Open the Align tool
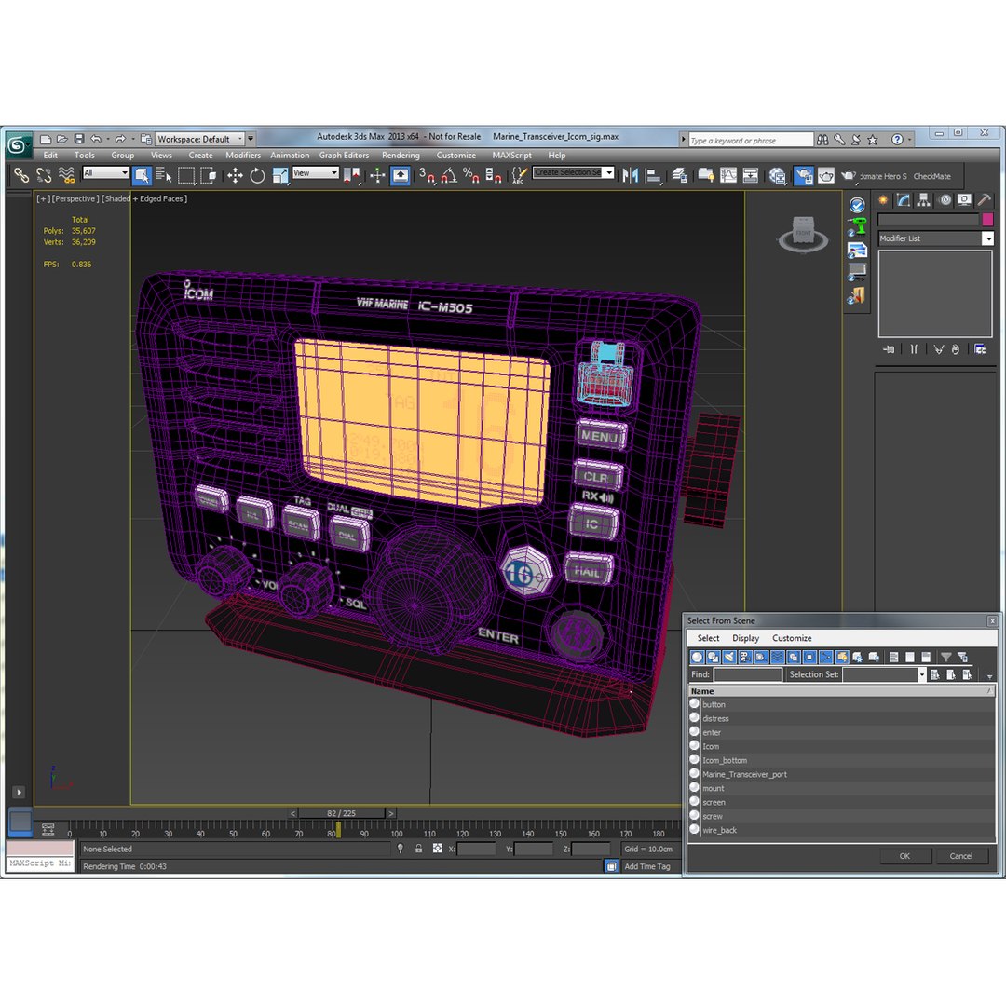Image resolution: width=1006 pixels, height=1006 pixels. tap(653, 175)
